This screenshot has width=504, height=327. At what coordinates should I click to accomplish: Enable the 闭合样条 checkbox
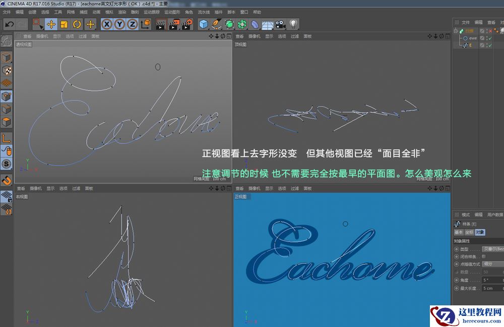point(484,256)
